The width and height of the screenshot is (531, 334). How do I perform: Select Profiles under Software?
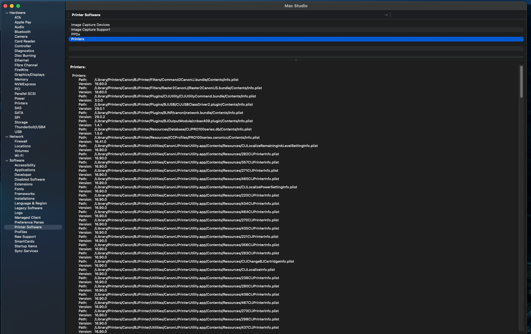tap(21, 232)
